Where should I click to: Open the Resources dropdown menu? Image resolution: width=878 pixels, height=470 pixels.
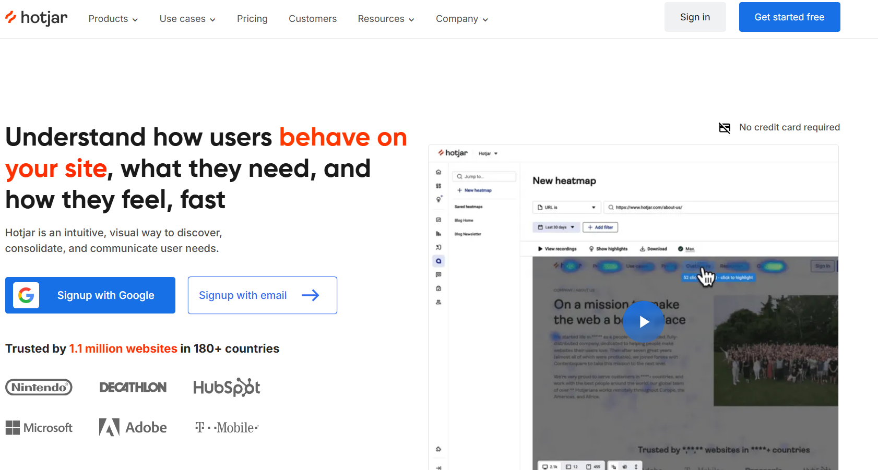386,19
